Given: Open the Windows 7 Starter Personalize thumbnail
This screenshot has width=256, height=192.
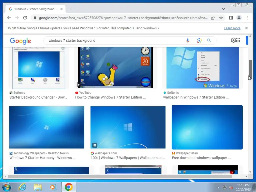Looking at the screenshot, I should pos(202,67).
